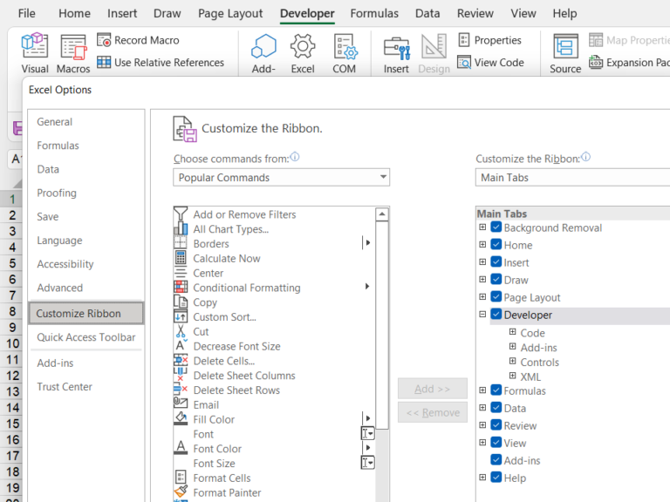Collapse the Developer tree node
Screen dimensions: 670x502
coord(482,315)
